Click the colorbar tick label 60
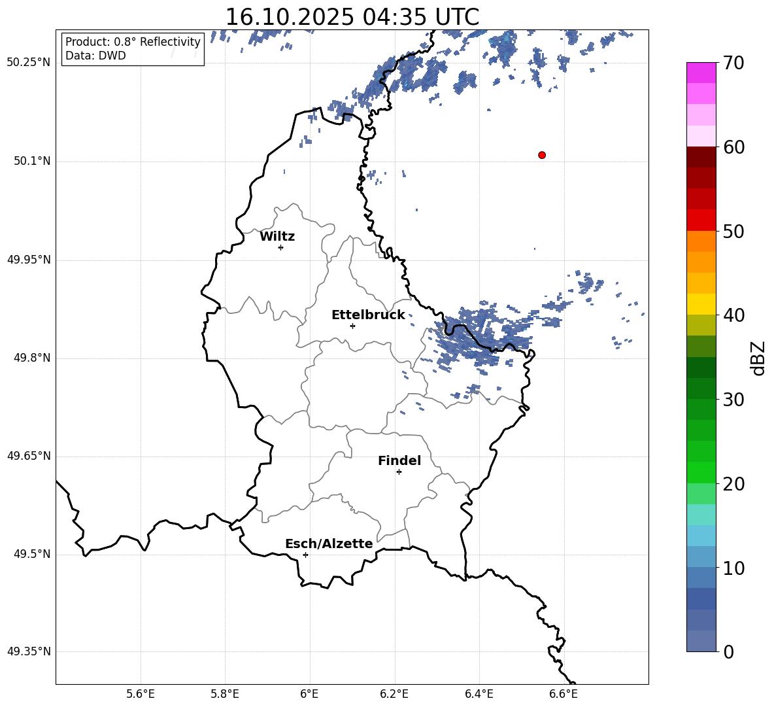The width and height of the screenshot is (774, 707). [x=733, y=147]
